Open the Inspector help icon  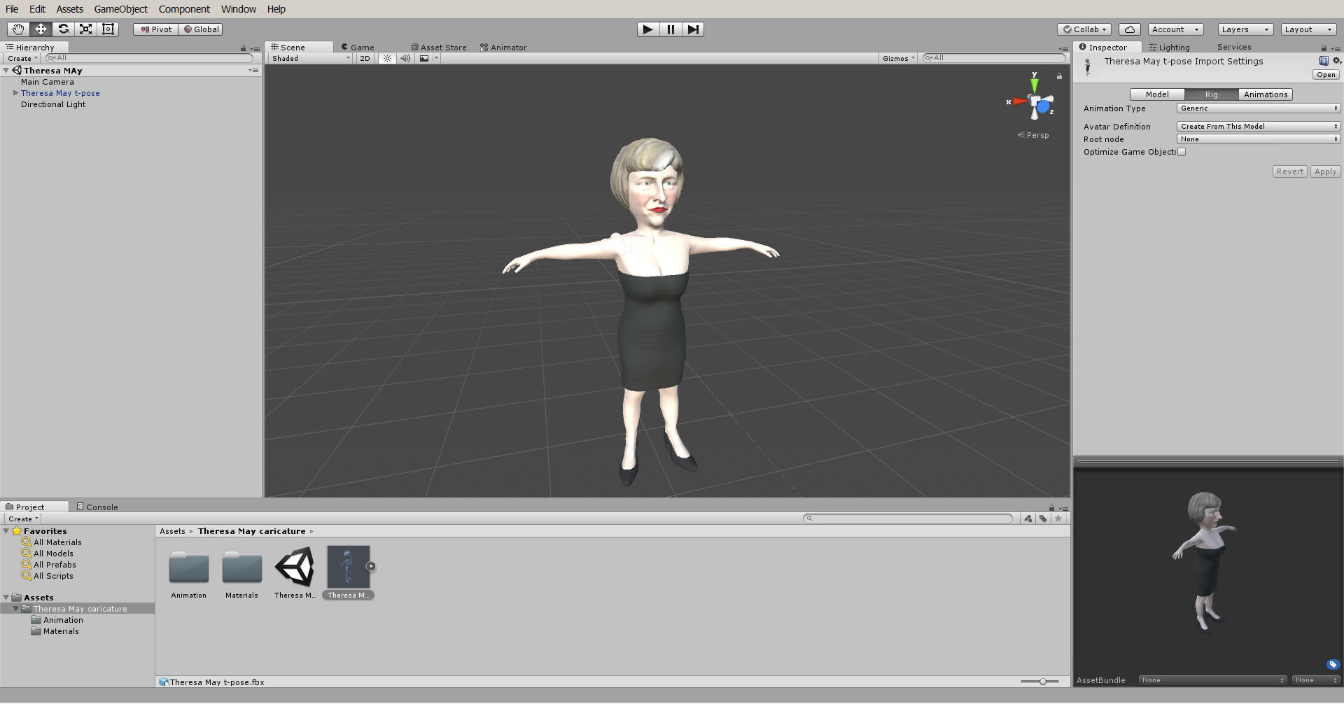pos(1324,61)
